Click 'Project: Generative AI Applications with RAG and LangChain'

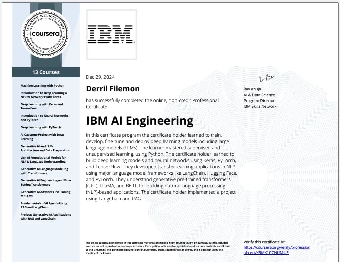point(46,217)
